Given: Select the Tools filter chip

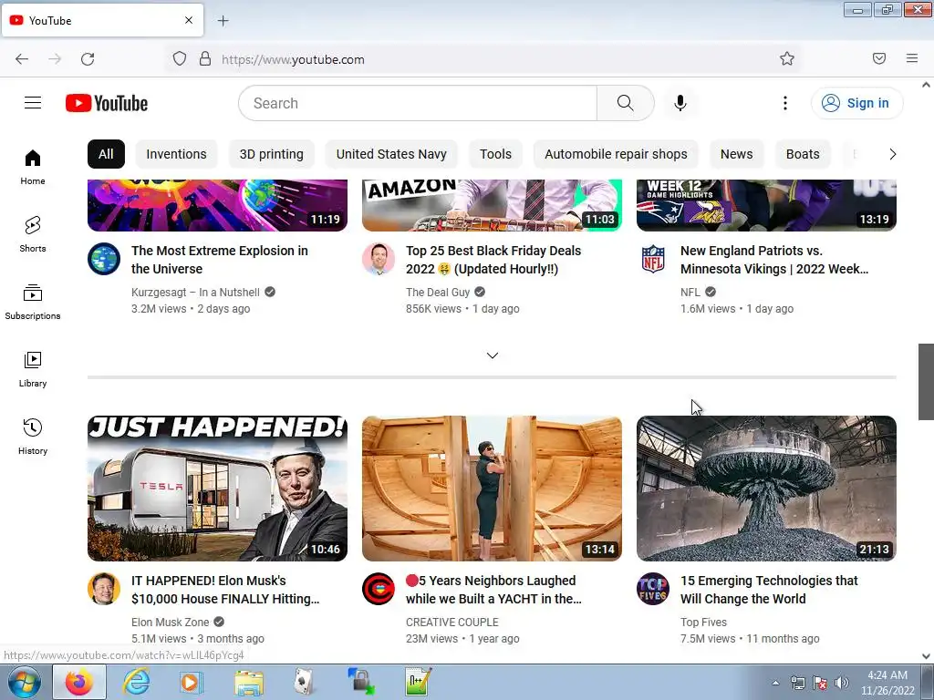Looking at the screenshot, I should click(x=495, y=154).
